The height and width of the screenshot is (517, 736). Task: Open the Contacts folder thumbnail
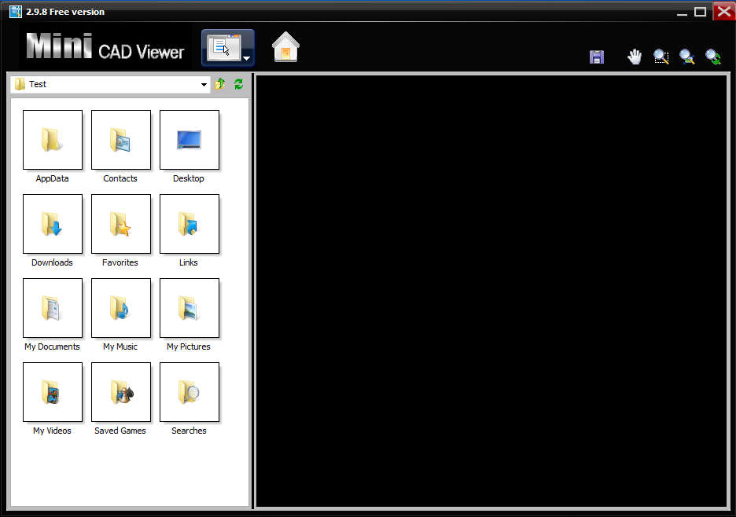click(121, 140)
